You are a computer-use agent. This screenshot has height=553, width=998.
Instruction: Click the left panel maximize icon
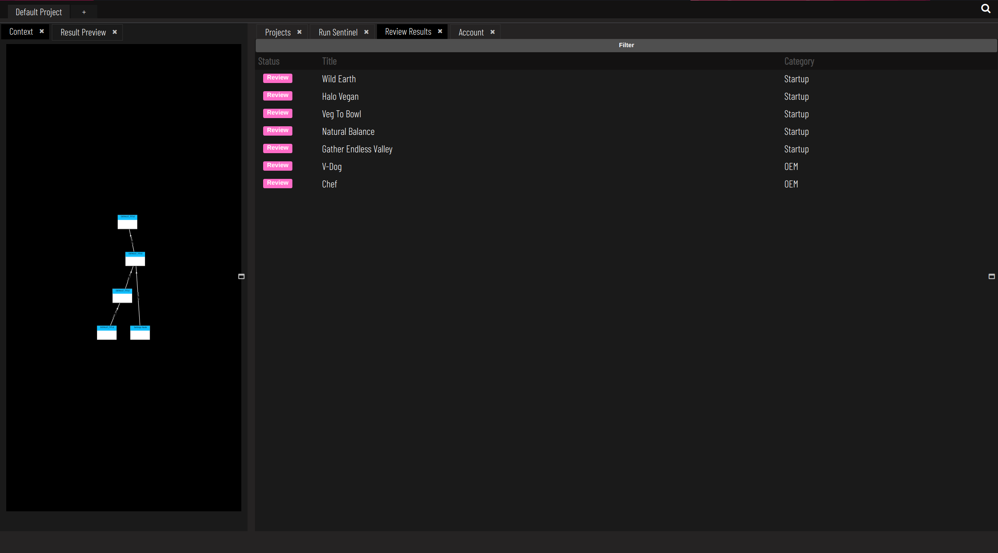tap(241, 276)
